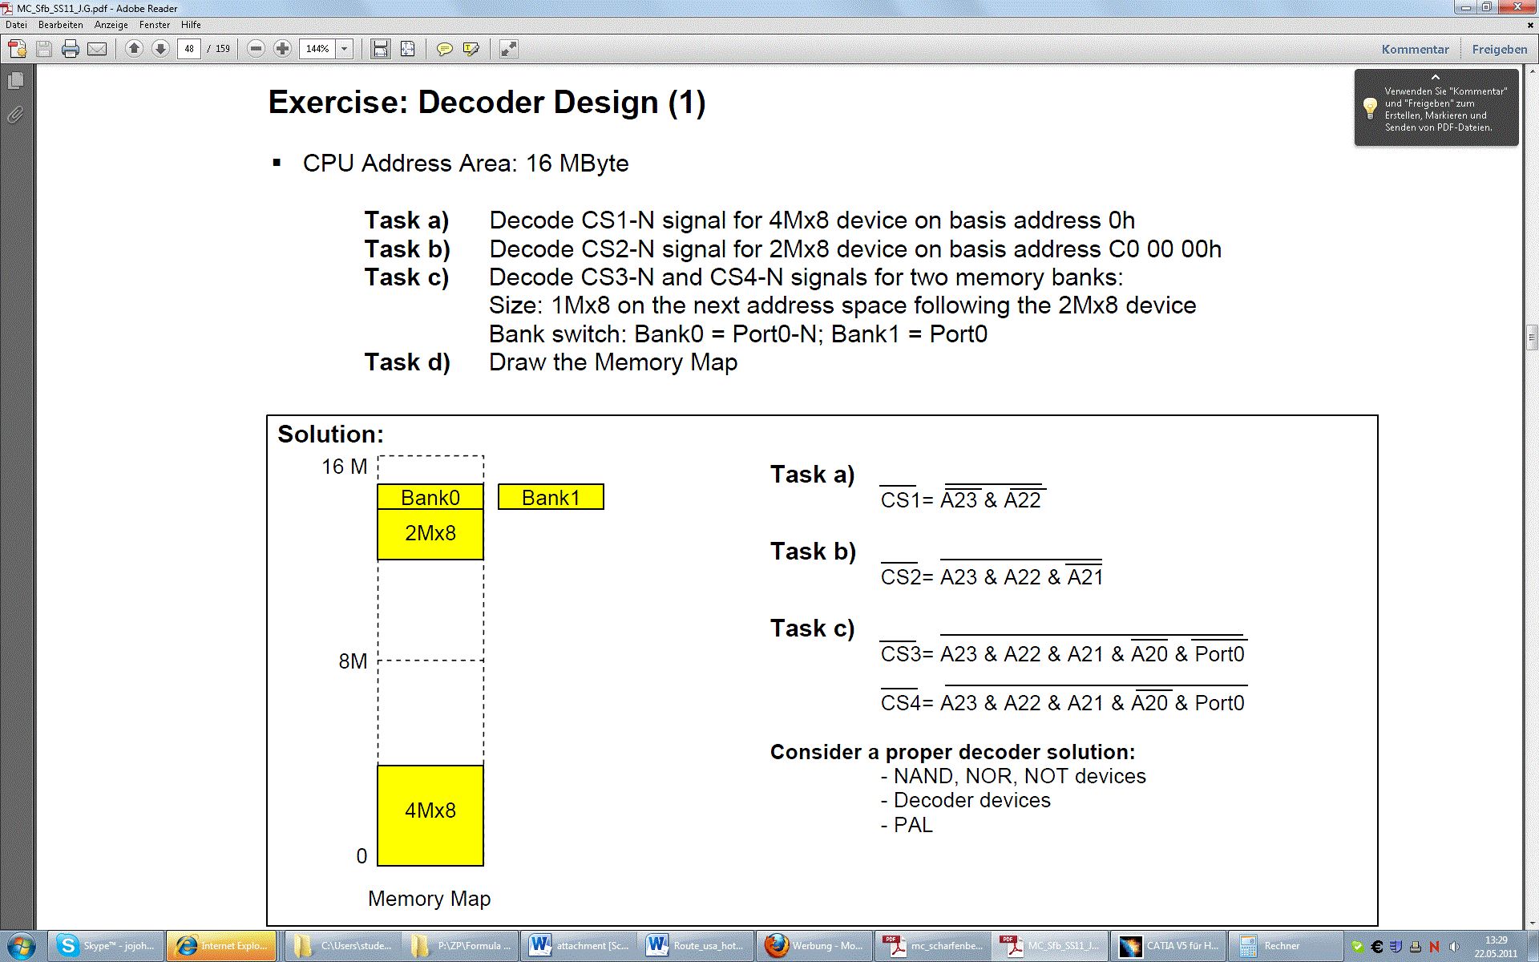Open the Datei menu
1539x962 pixels.
point(16,25)
